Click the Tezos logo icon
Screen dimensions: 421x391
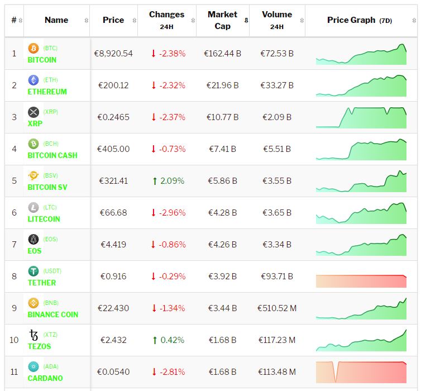point(34,335)
